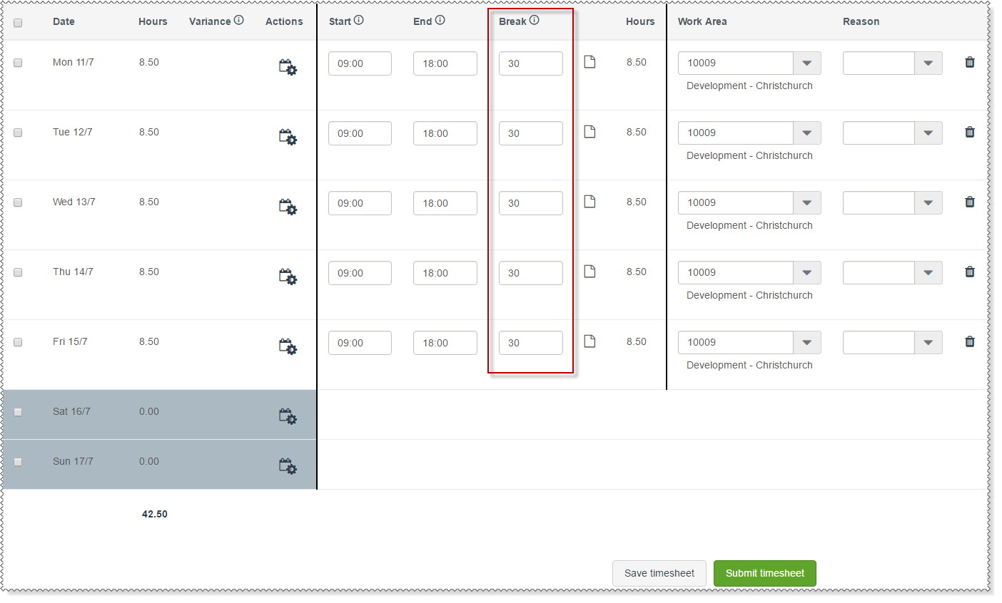
Task: Tick the checkbox for Fri 15/7
Action: pos(18,342)
